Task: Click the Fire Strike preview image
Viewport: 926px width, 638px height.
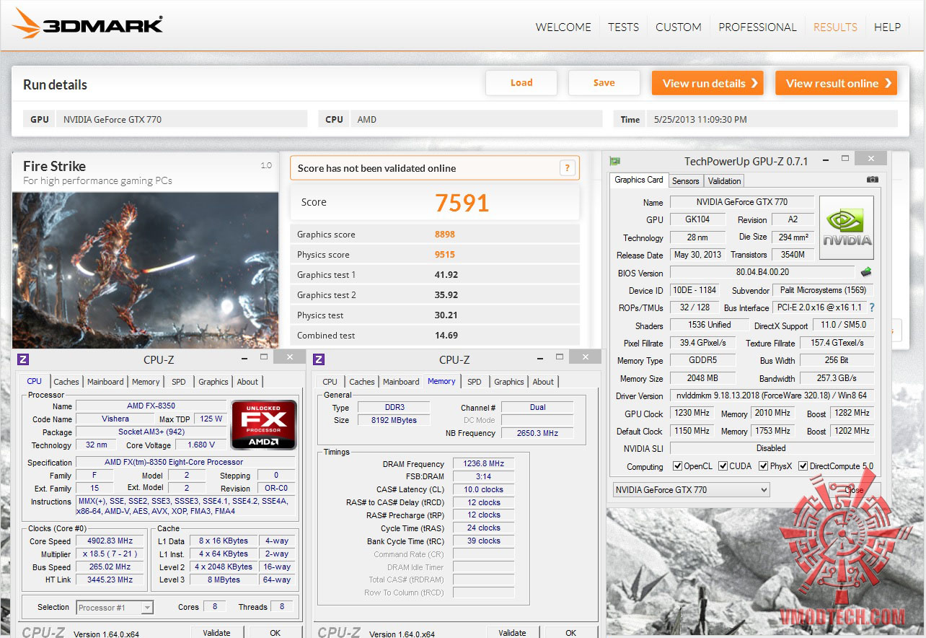Action: [x=145, y=270]
